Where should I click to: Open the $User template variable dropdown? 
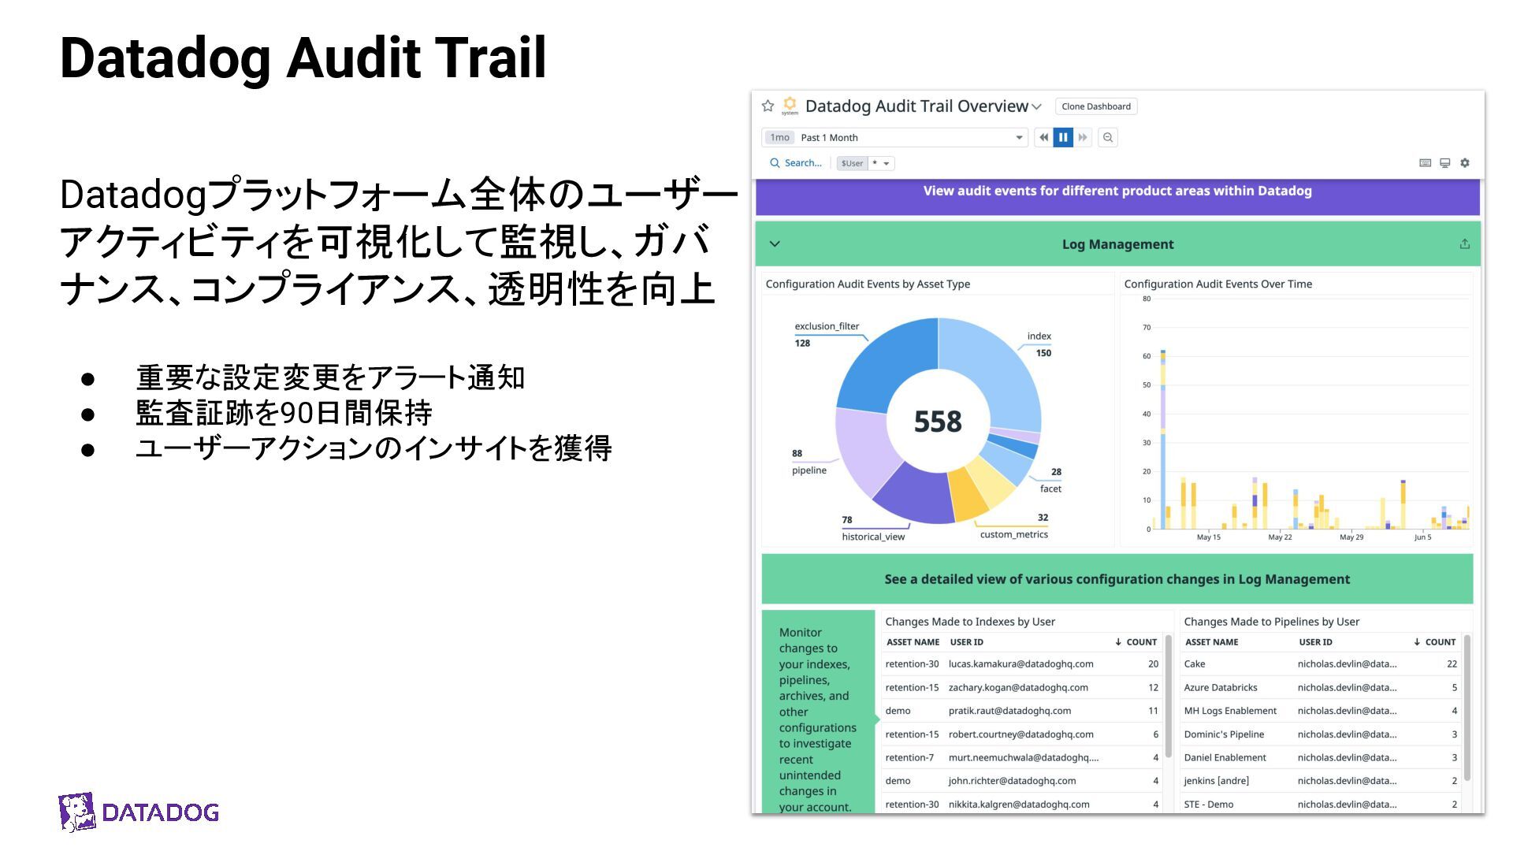pyautogui.click(x=886, y=163)
